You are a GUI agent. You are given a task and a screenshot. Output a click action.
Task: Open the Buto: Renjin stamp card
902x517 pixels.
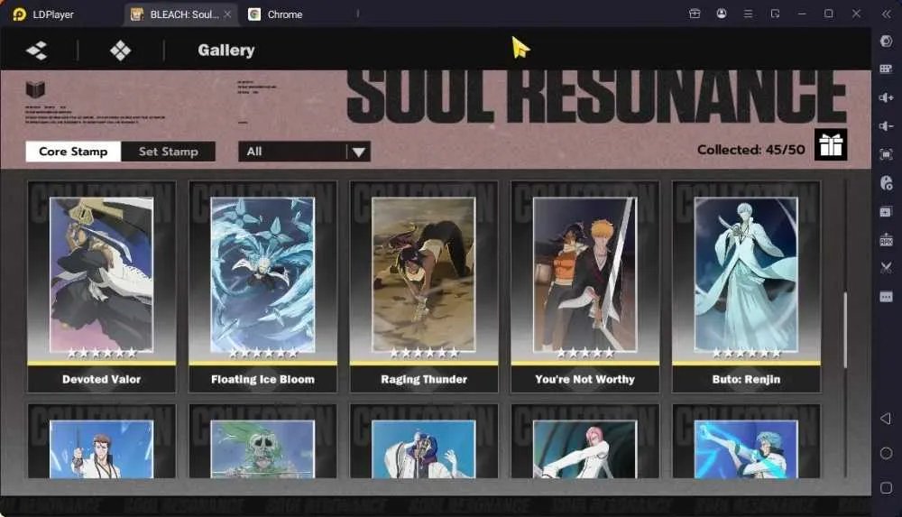click(746, 287)
